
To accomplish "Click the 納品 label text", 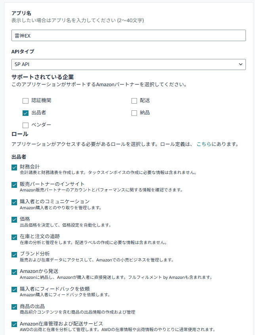I will (145, 113).
